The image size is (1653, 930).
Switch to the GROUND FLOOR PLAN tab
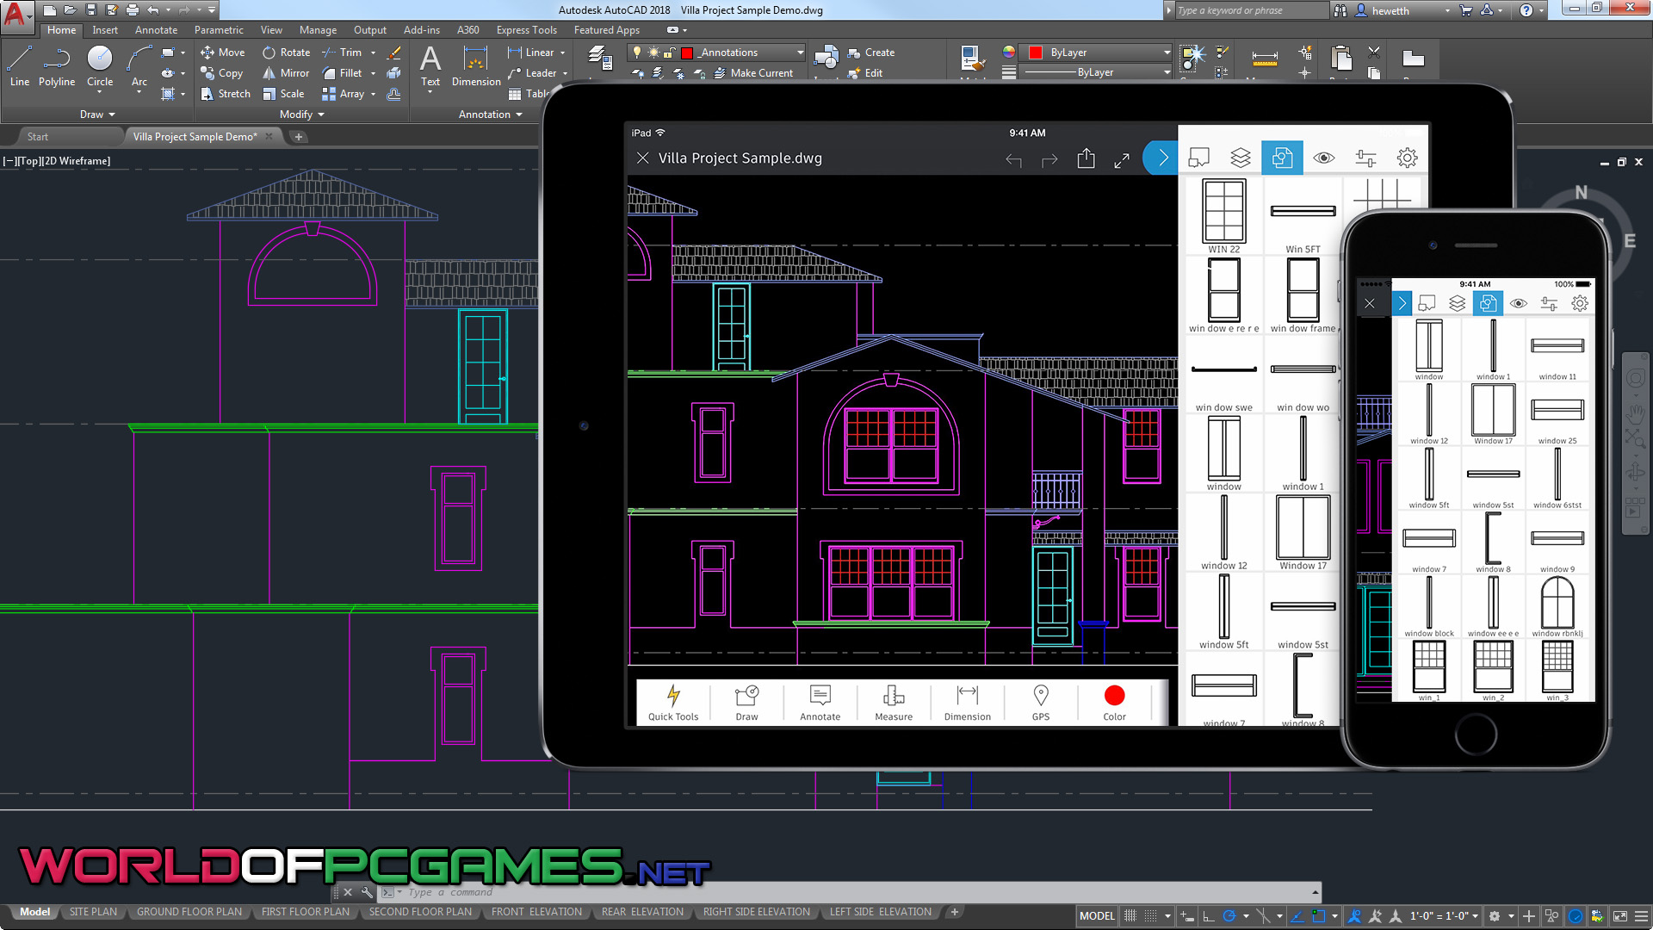tap(189, 911)
